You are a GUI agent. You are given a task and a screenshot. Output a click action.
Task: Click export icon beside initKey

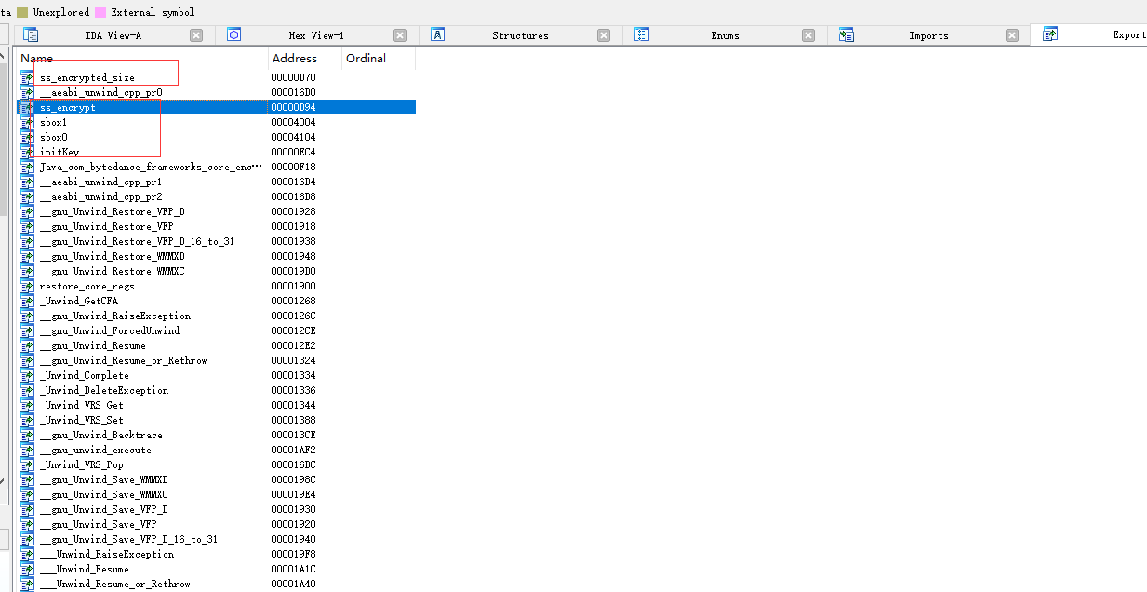[x=27, y=153]
